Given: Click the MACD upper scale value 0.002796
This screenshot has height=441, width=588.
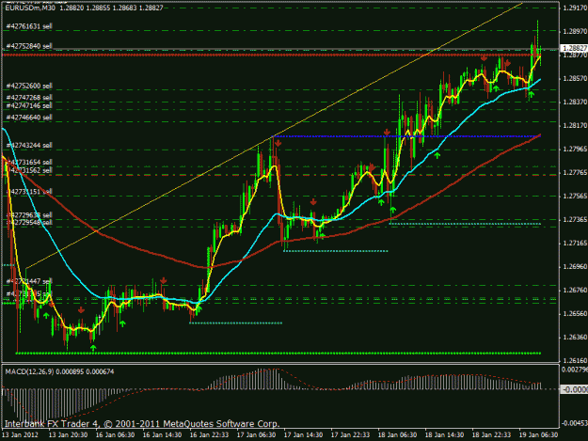Looking at the screenshot, I should tap(575, 370).
